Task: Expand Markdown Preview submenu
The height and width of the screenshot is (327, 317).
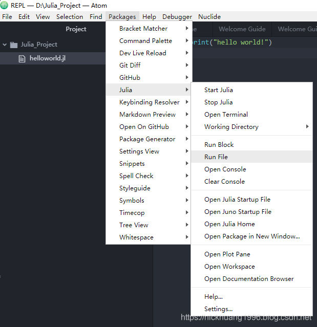Action: coord(148,115)
